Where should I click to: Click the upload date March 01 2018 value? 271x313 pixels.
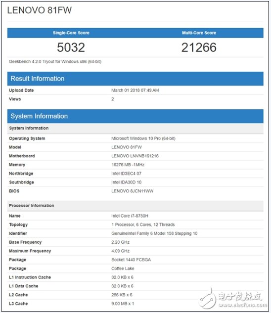(135, 90)
